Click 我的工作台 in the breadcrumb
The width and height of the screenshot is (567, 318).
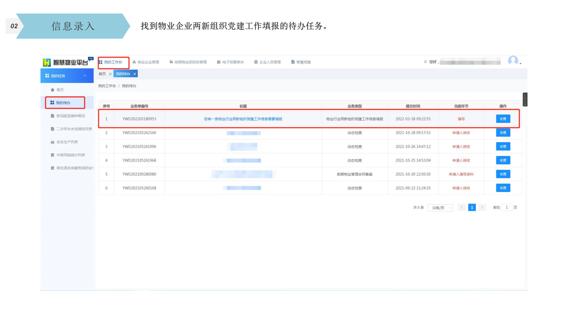[x=107, y=86]
